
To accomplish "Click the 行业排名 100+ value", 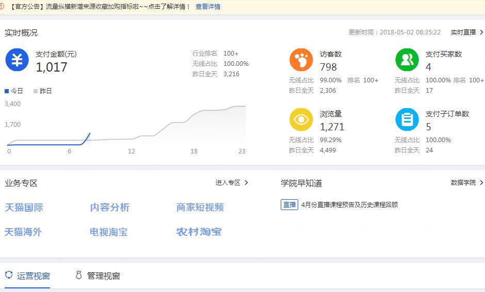I will pos(231,54).
